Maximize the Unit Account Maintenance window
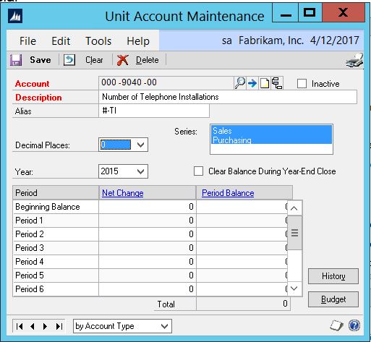Screen dimensions: 371x342 pyautogui.click(x=310, y=12)
